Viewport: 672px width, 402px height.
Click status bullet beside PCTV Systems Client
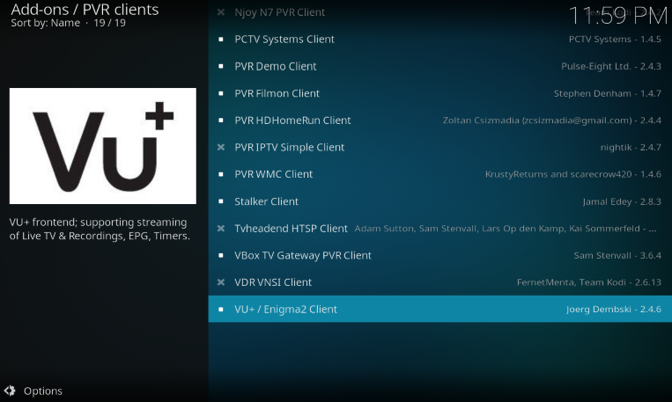coord(221,40)
